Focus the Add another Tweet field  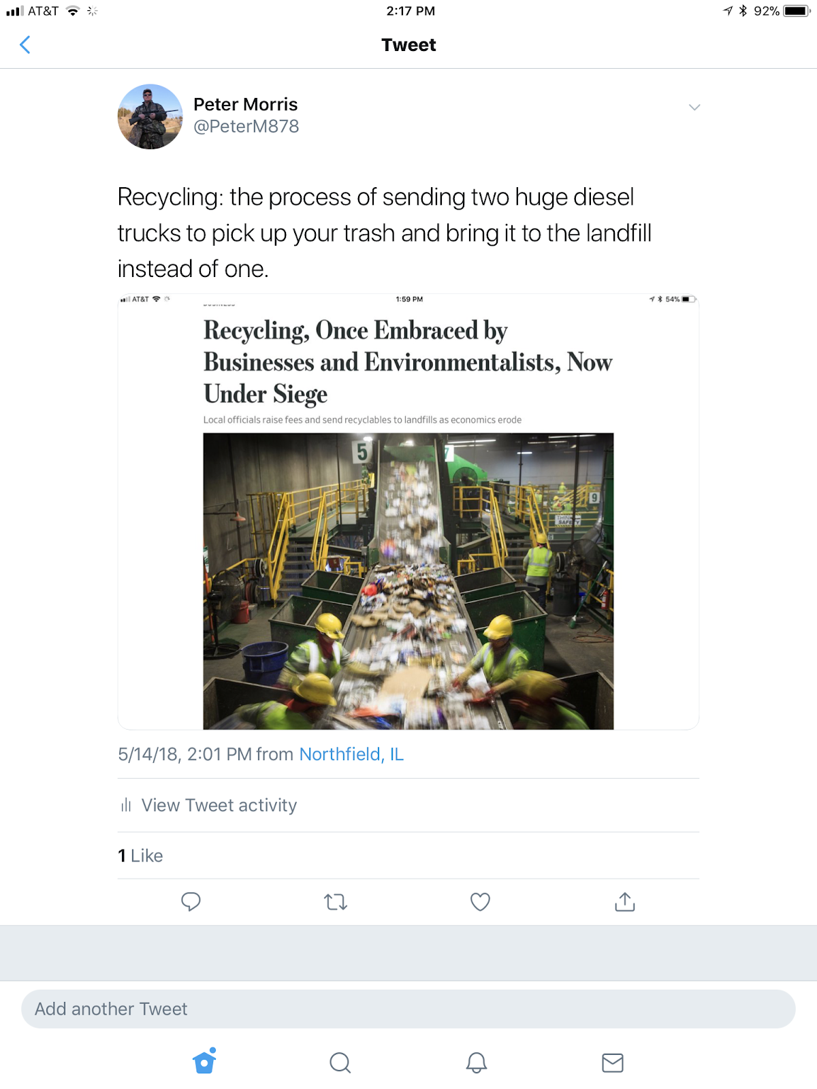(x=408, y=1009)
